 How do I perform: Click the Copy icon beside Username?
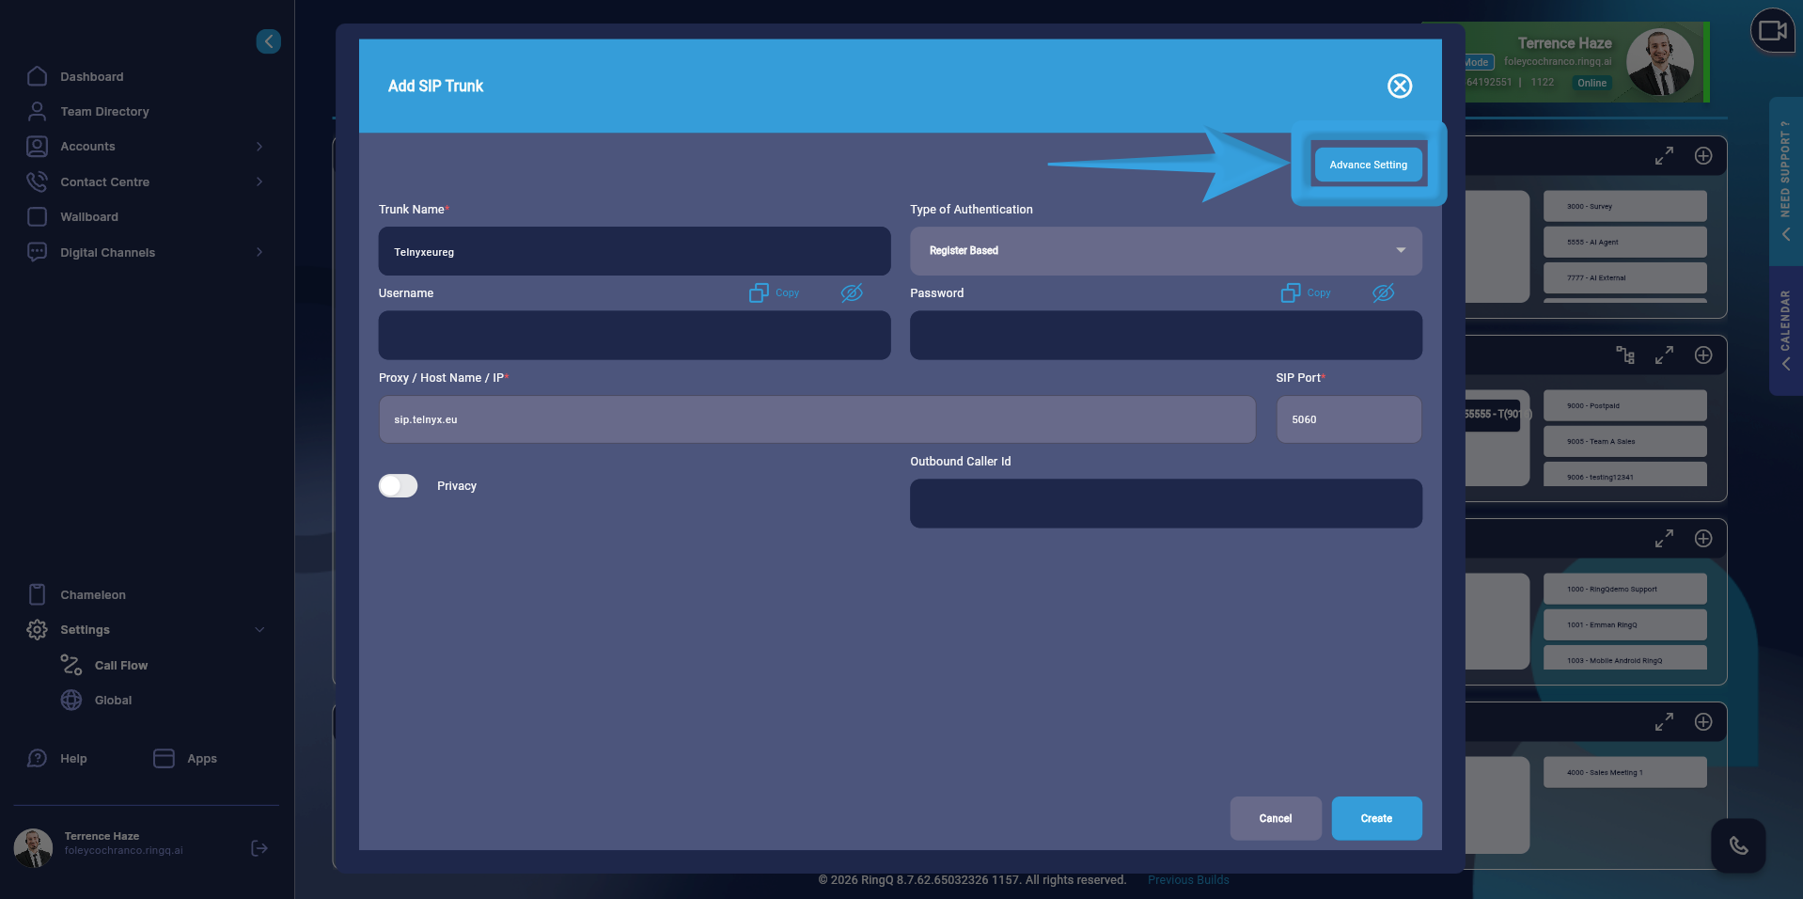pos(773,292)
